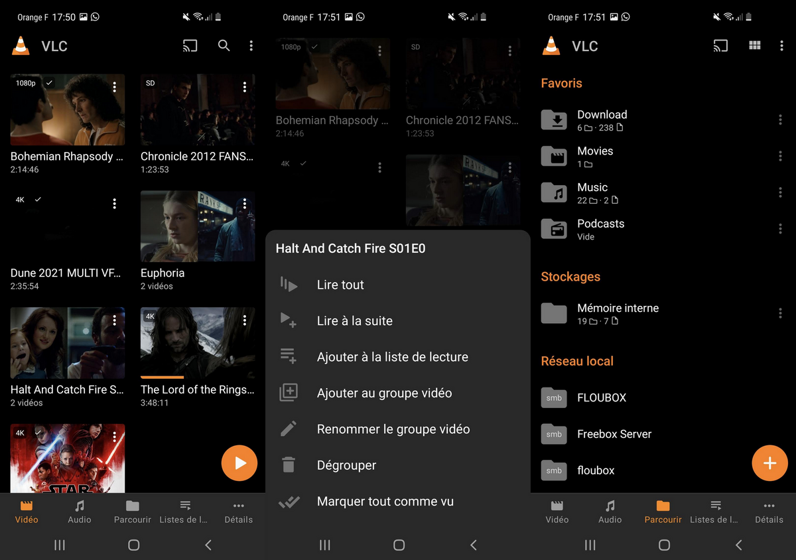Switch to grid view on the browse screen

755,46
